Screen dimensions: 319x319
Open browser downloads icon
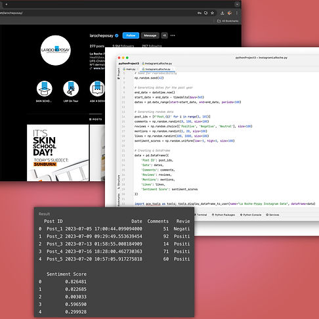coord(223,13)
